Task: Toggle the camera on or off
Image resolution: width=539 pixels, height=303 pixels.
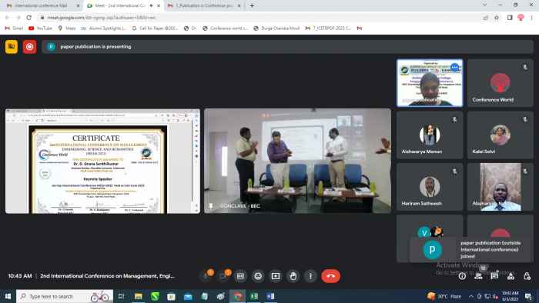Action: pyautogui.click(x=223, y=276)
